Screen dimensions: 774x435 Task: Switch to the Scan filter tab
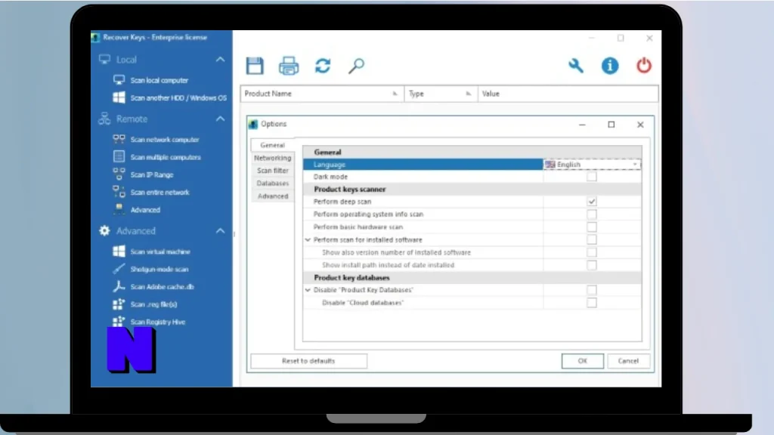[x=272, y=171]
